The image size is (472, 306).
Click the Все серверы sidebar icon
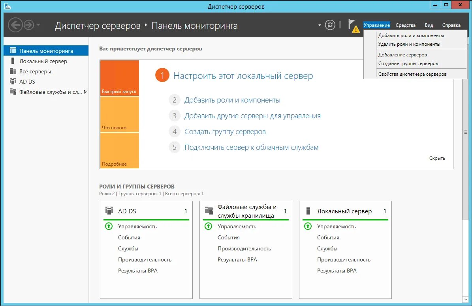[x=13, y=71]
